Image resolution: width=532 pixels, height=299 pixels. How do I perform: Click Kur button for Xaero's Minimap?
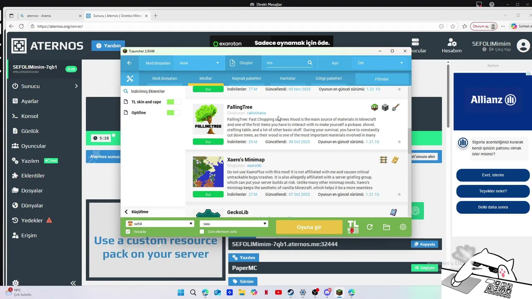pyautogui.click(x=208, y=194)
